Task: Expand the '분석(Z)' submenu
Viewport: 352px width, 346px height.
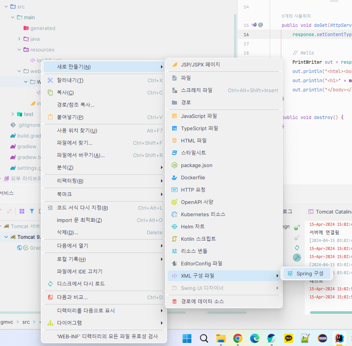Action: coord(104,167)
